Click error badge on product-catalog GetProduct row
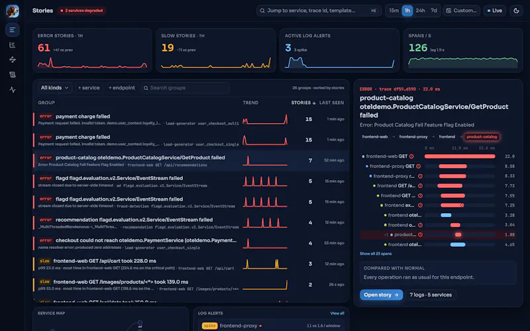 [46, 158]
